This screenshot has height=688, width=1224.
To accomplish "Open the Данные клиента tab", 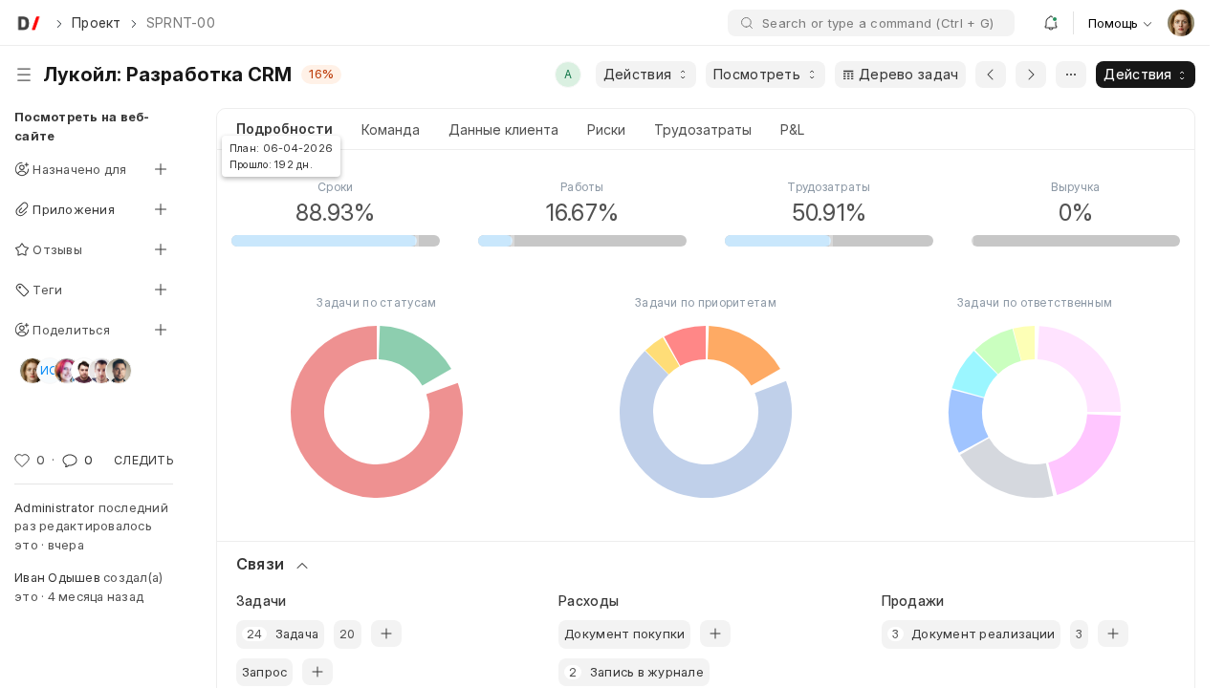I will (503, 130).
